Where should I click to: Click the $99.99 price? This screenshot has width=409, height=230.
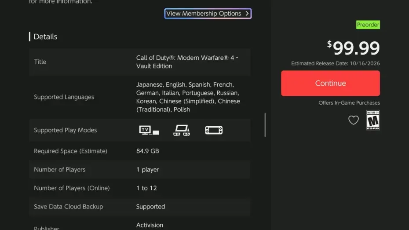pos(354,48)
